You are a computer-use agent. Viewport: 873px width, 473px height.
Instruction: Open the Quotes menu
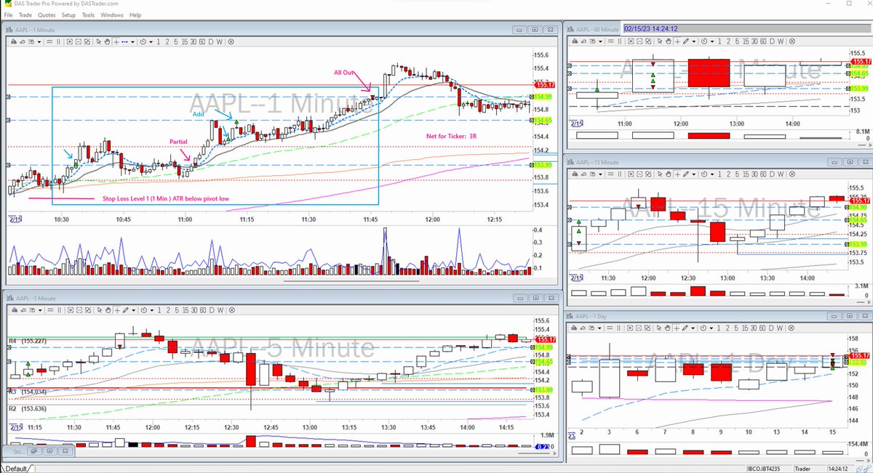[x=47, y=15]
